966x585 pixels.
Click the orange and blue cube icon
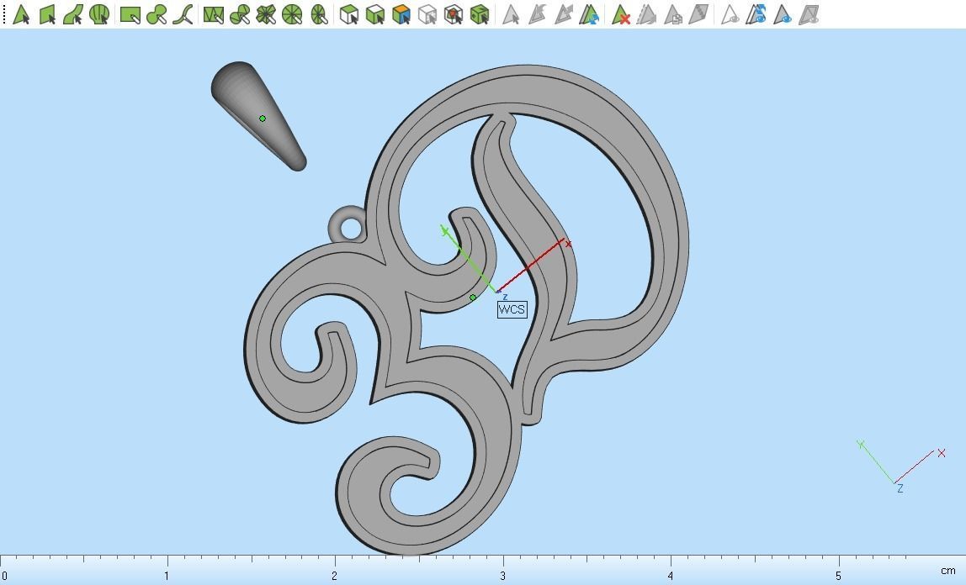401,14
